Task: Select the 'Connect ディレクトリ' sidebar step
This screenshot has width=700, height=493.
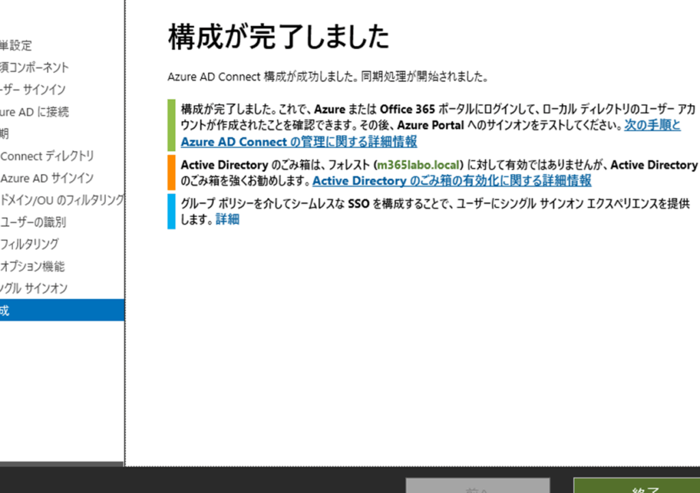Action: coord(47,156)
